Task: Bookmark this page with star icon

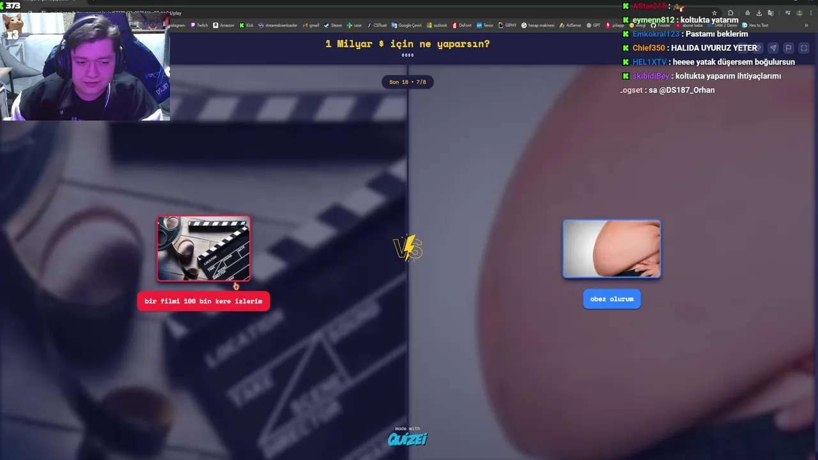Action: [714, 13]
